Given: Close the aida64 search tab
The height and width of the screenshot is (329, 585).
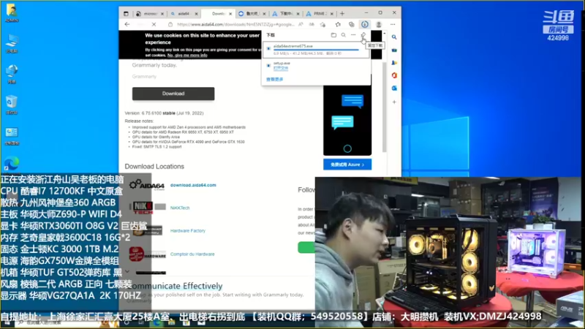Looking at the screenshot, I should click(196, 14).
